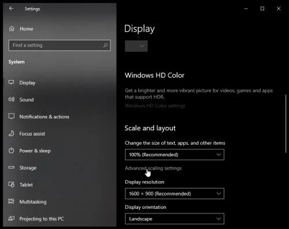Screen dimensions: 289x229
Task: Click the Multitasking icon
Action: [12, 201]
